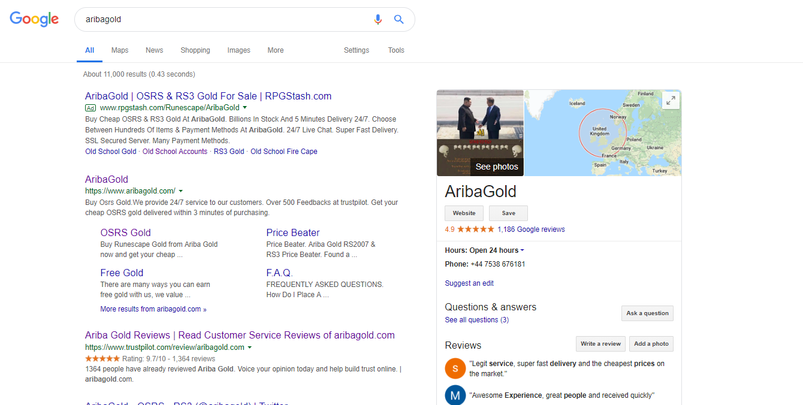Click the Add a photo button
Screen dimensions: 803x405
pos(651,344)
